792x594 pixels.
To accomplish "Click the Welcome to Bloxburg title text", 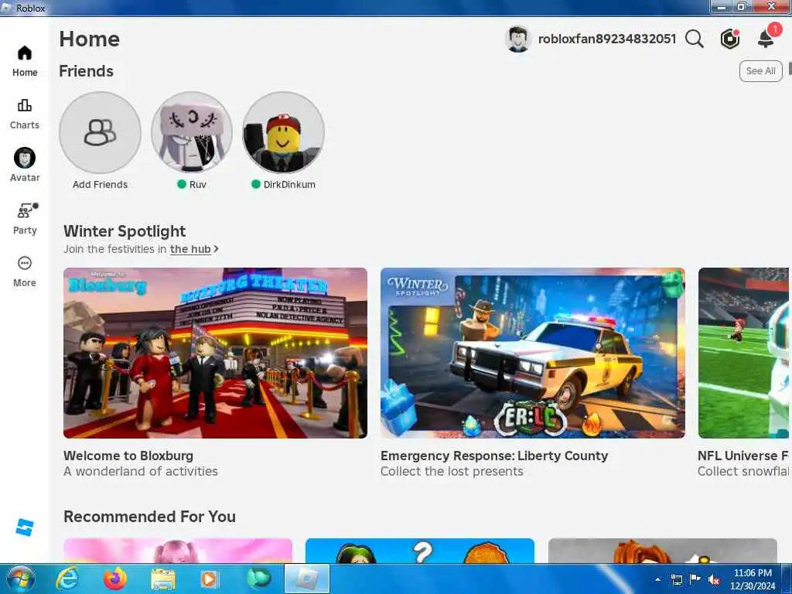I will [128, 456].
